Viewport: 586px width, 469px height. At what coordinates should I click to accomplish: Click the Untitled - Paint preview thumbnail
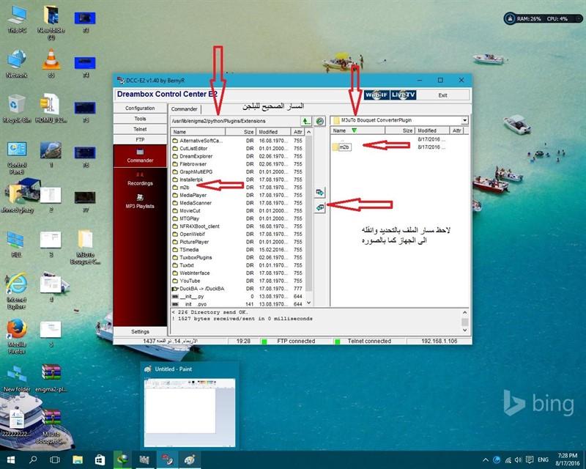pos(190,412)
